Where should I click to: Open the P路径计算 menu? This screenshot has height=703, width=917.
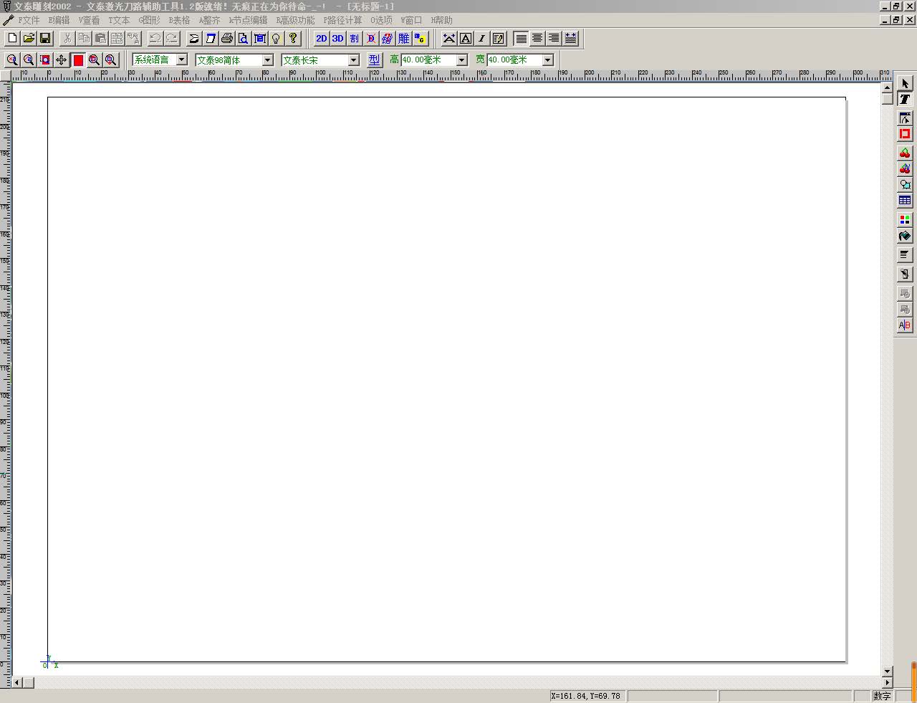[343, 20]
